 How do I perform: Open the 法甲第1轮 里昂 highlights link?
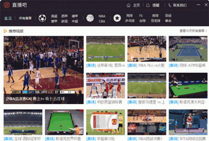(x=105, y=65)
